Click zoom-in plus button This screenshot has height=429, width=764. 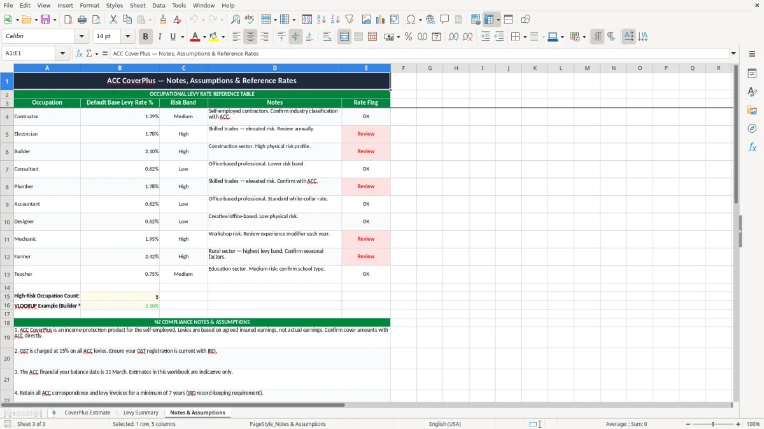(x=739, y=424)
